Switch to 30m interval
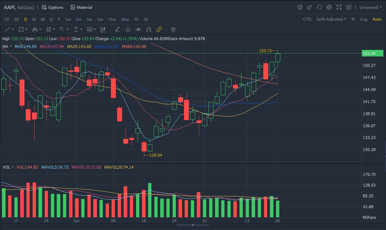This screenshot has width=386, height=230. (125, 20)
